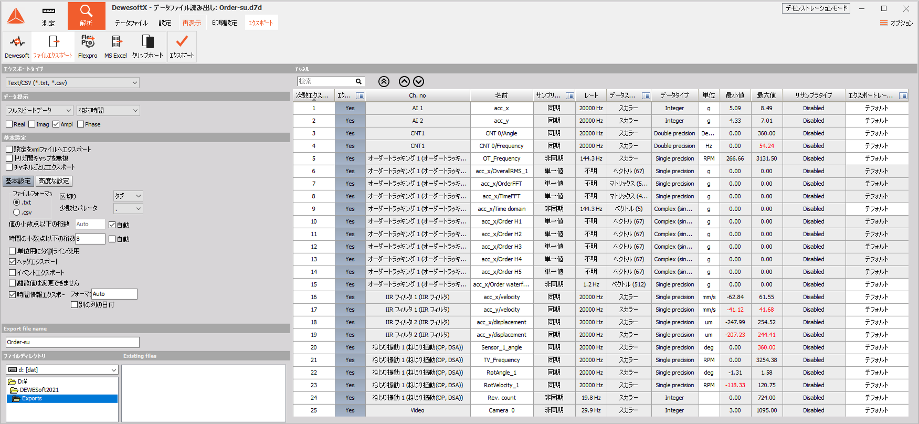This screenshot has height=424, width=919.
Task: Enable the Phase checkbox
Action: 80,124
